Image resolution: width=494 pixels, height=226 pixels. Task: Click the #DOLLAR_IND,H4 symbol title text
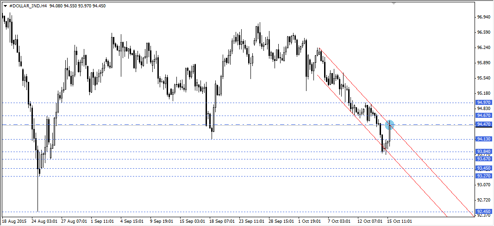[x=28, y=6]
